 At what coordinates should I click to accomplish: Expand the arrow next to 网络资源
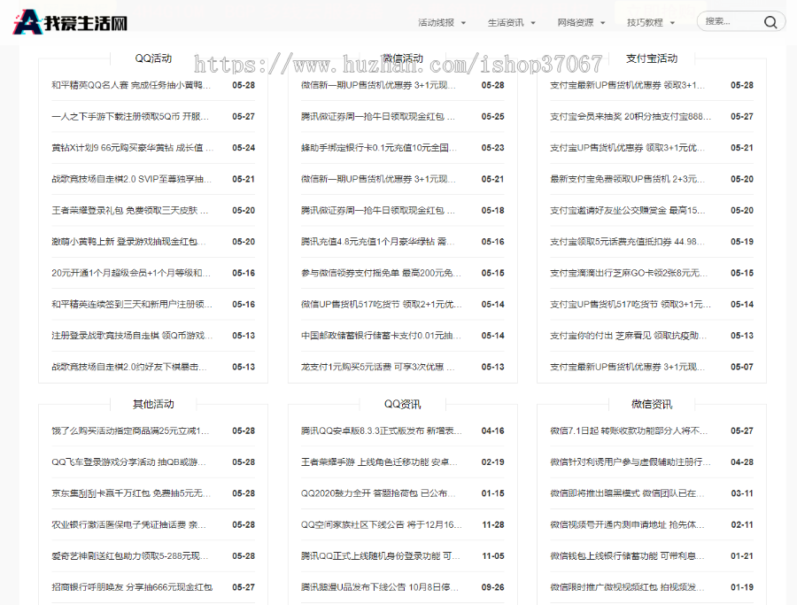pos(602,23)
